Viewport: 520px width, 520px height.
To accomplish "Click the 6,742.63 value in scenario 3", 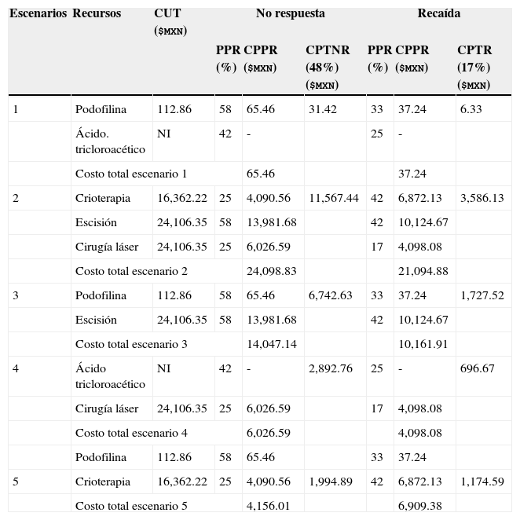I will (330, 296).
